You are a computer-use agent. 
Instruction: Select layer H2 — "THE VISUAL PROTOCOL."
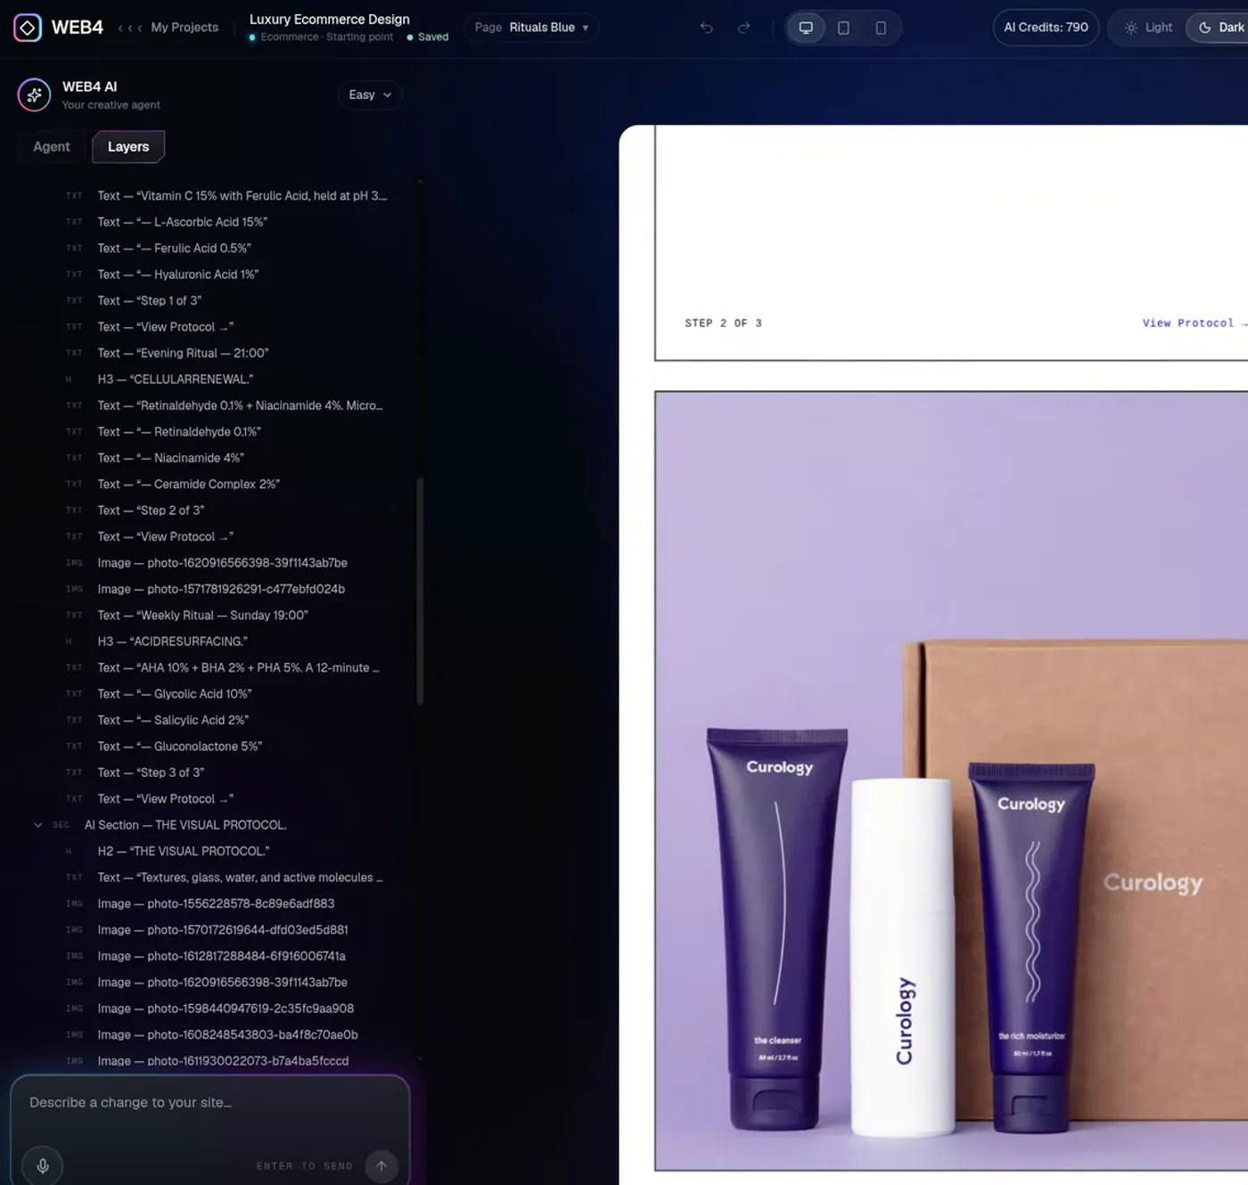coord(184,851)
